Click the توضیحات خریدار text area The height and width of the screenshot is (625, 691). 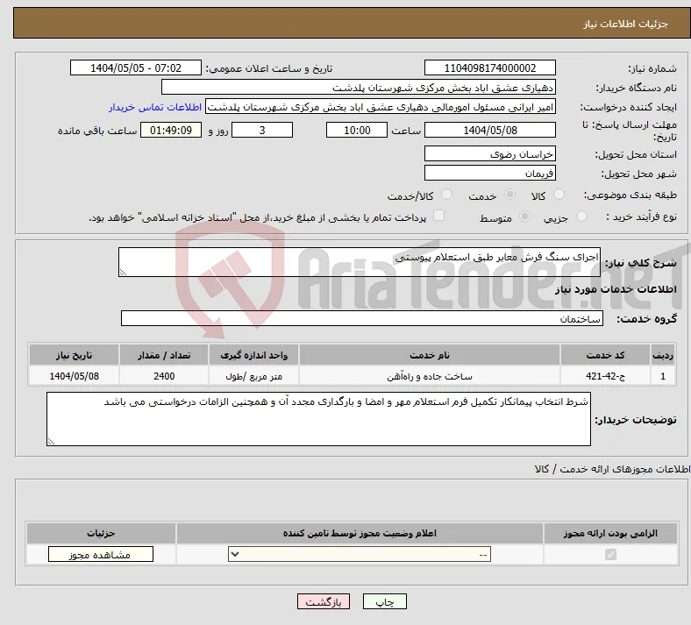point(318,419)
